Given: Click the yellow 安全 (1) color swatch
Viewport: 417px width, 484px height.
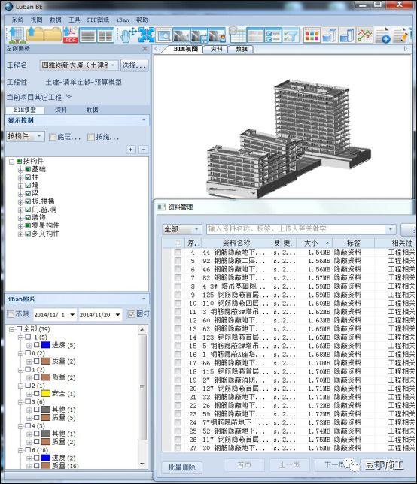Looking at the screenshot, I should pos(46,393).
